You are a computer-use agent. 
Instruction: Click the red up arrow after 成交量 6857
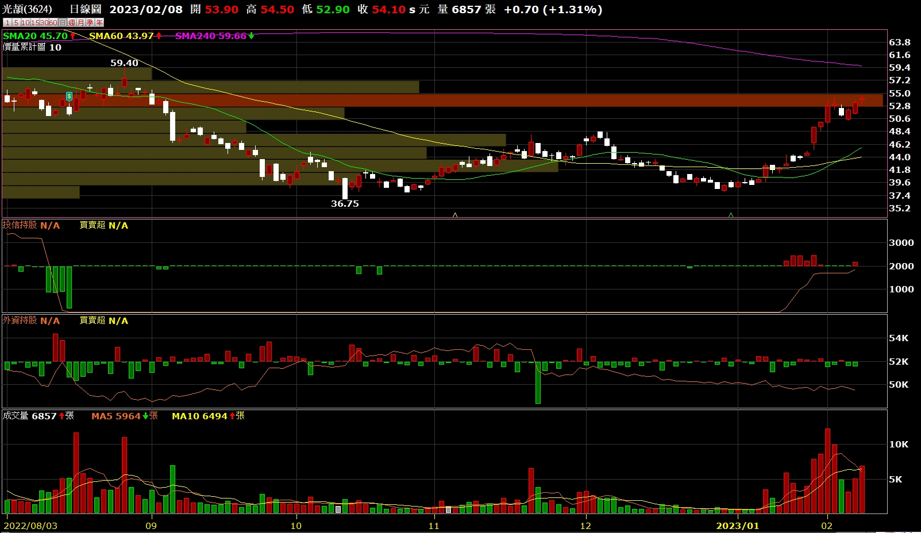point(61,416)
